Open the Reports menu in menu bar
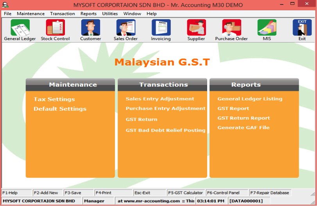The width and height of the screenshot is (317, 206). (89, 14)
